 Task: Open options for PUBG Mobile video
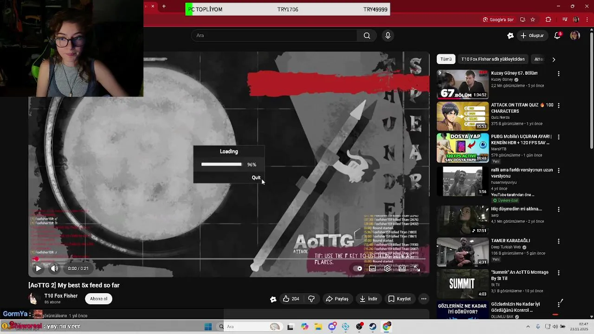pyautogui.click(x=559, y=137)
